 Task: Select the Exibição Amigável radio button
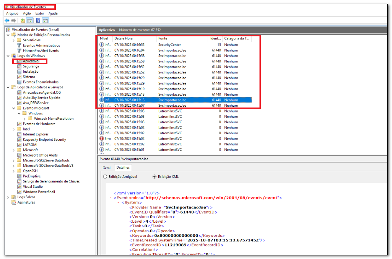[x=105, y=176]
